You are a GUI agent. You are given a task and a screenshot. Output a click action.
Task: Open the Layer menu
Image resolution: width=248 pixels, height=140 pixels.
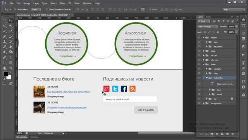(36, 3)
